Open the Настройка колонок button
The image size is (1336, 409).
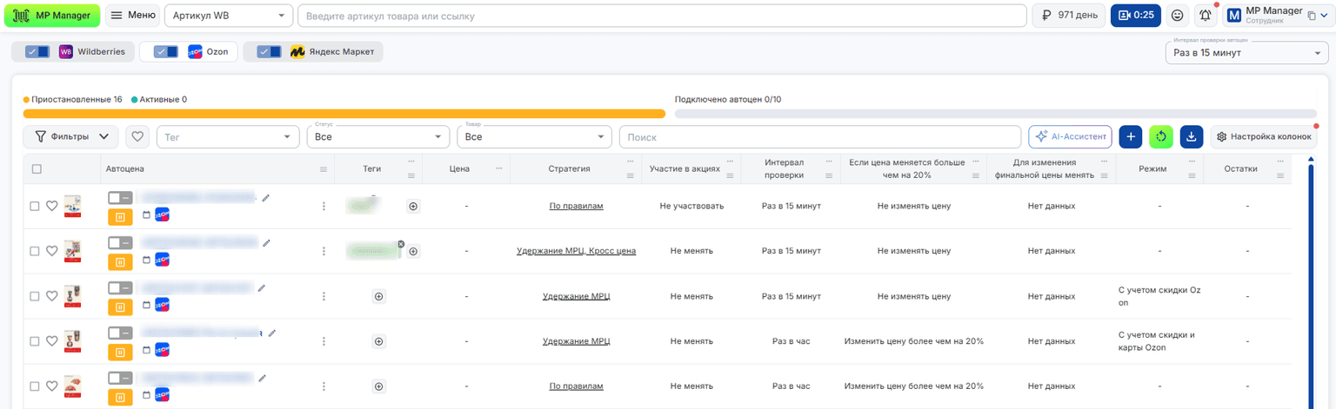1264,136
